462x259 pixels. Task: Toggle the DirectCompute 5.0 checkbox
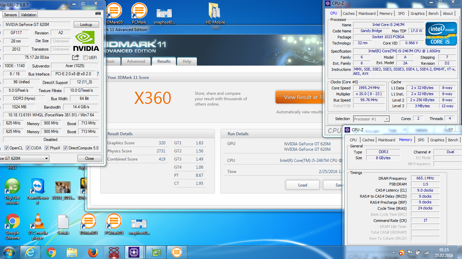coord(65,148)
